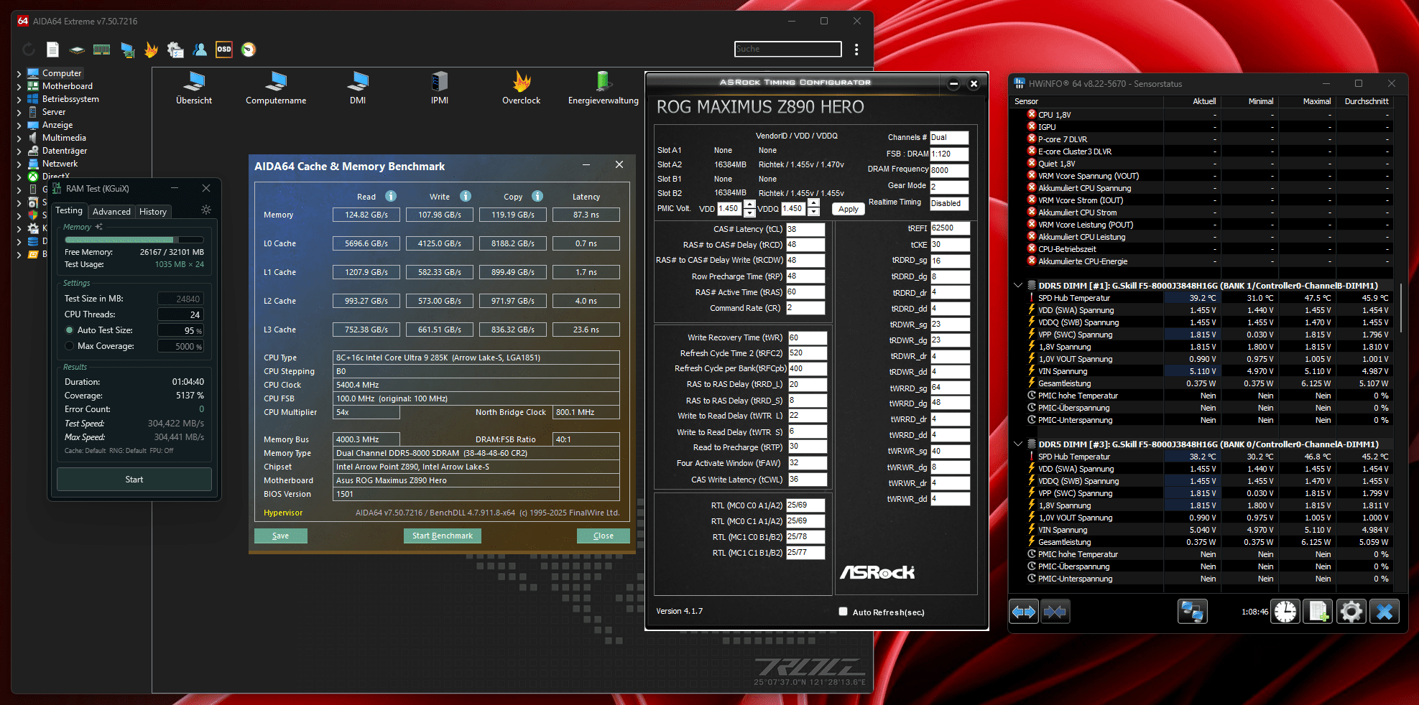
Task: Click the Hypervisor label in benchmark window
Action: [x=283, y=513]
